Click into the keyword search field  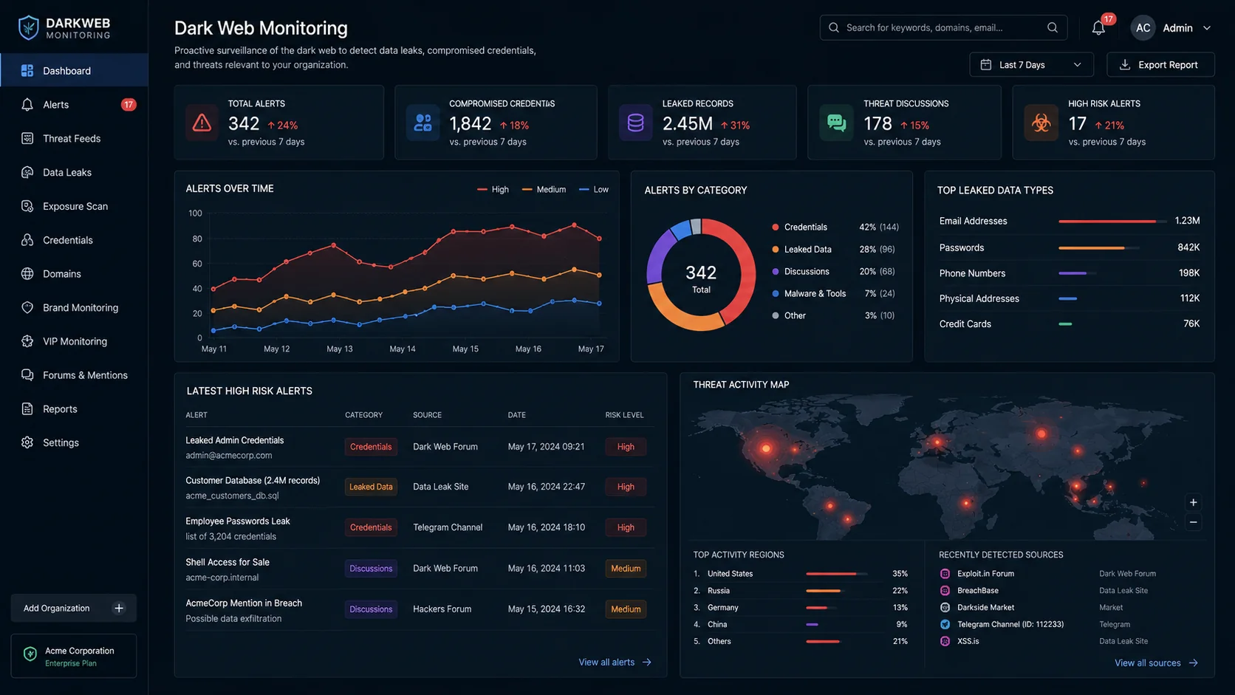click(x=942, y=28)
